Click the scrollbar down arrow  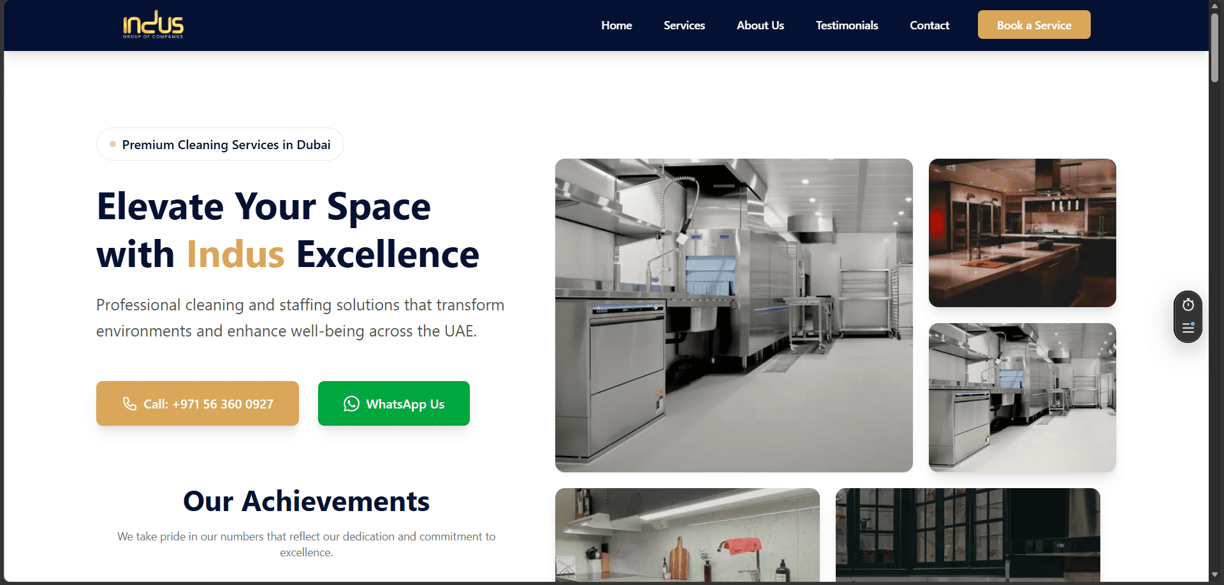(1215, 575)
